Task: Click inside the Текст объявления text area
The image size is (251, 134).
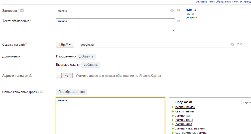Action: [x=115, y=25]
